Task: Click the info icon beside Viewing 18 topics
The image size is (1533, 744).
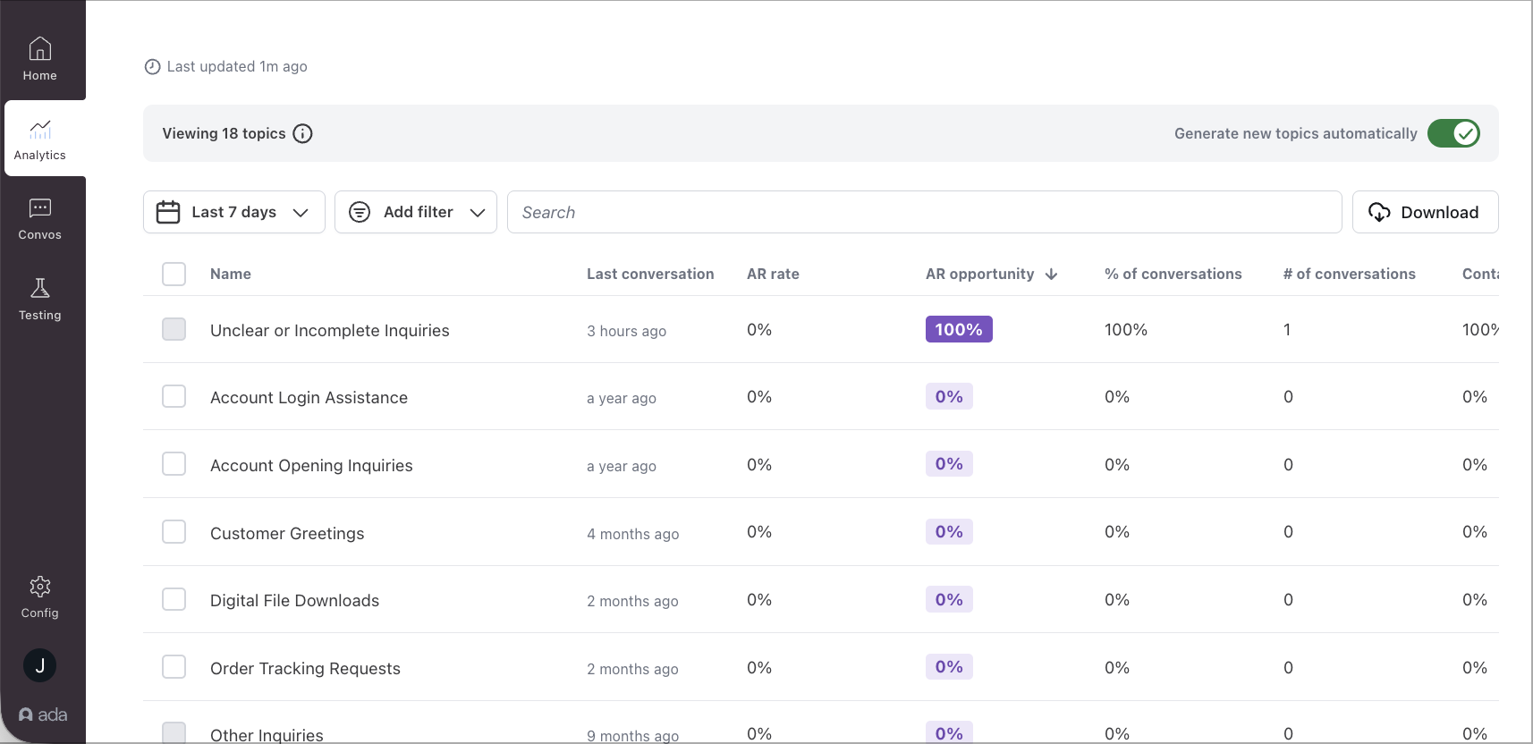Action: (303, 133)
